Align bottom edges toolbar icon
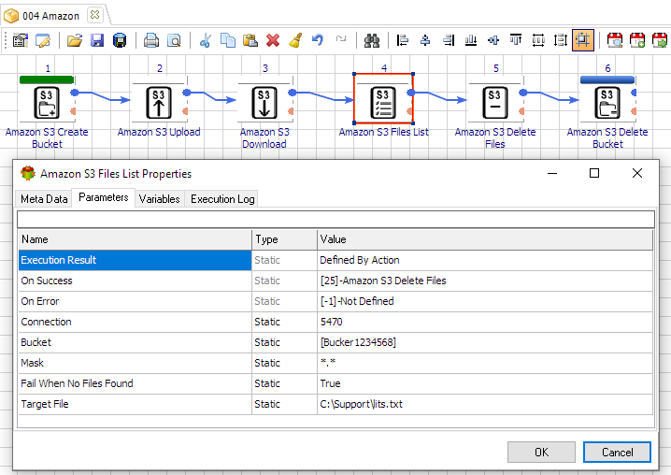671x475 pixels. coord(471,40)
